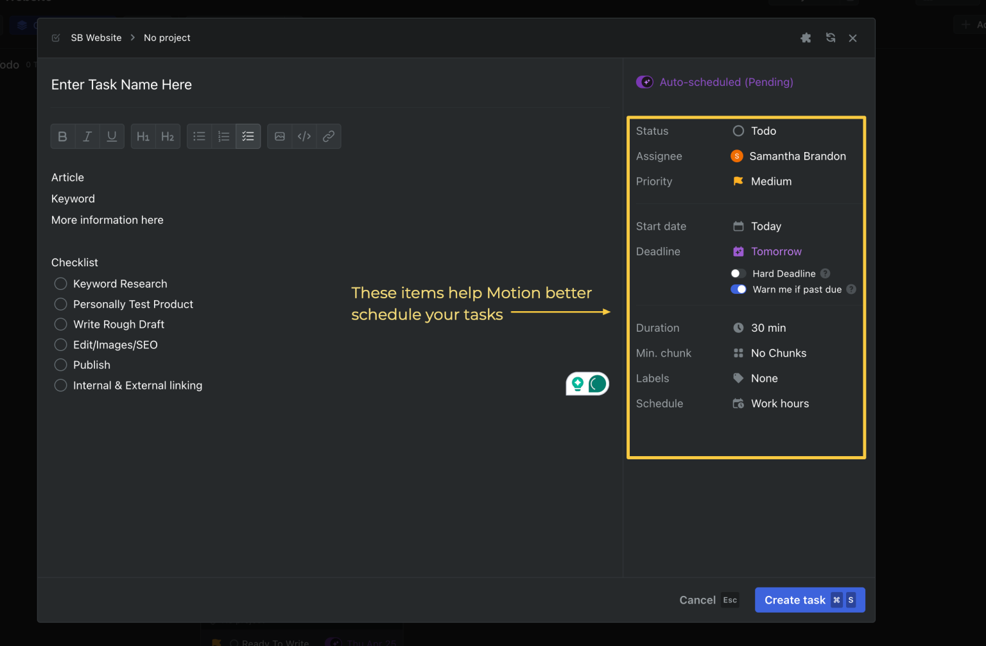The width and height of the screenshot is (986, 646).
Task: Insert a Heading 1 with the H1 icon
Action: (143, 137)
